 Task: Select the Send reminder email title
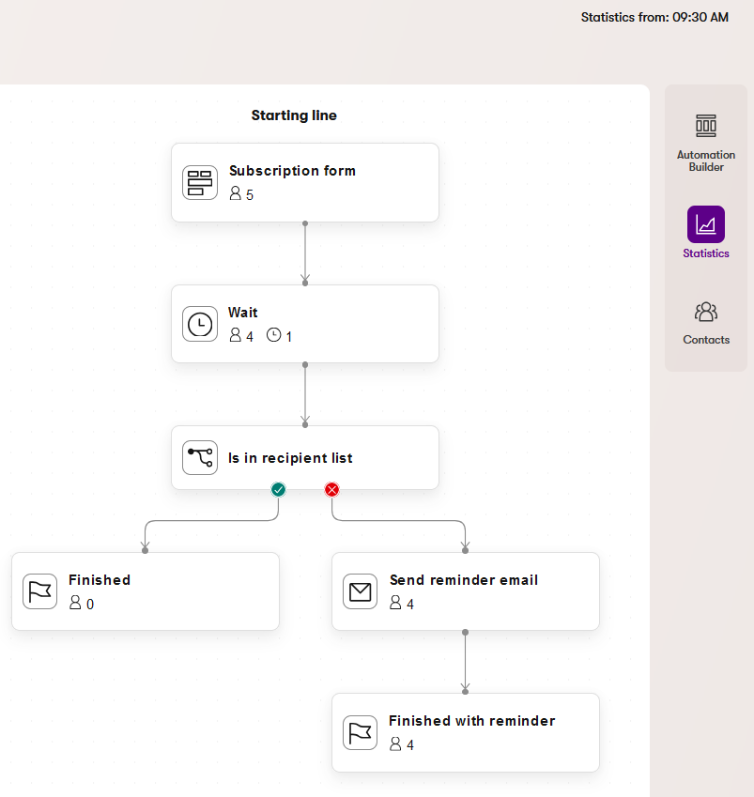(x=464, y=580)
